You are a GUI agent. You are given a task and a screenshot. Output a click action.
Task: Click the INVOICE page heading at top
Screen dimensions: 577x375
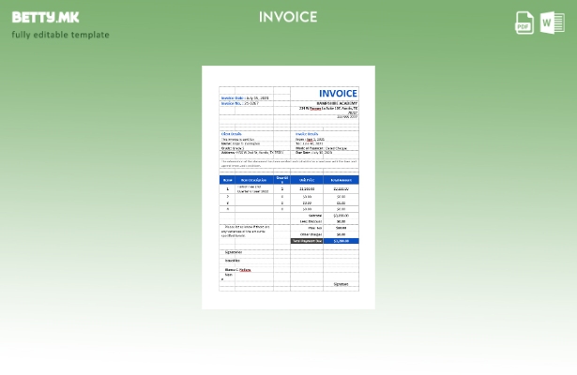288,17
